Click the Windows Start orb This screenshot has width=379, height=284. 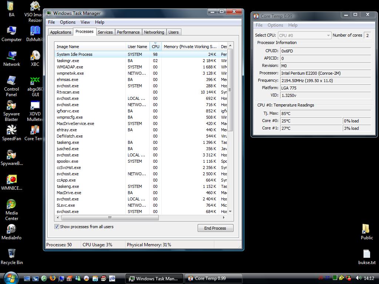[10, 278]
